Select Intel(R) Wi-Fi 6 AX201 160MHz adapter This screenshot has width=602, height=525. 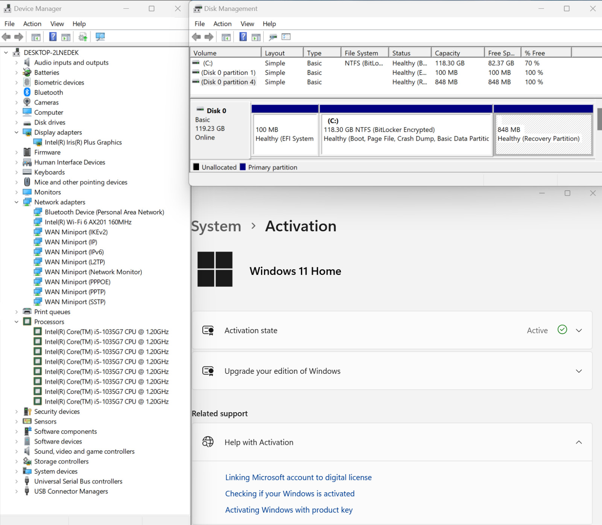(x=88, y=222)
